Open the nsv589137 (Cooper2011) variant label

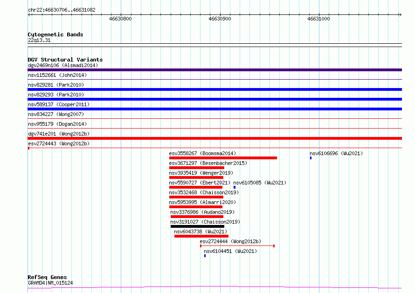59,104
